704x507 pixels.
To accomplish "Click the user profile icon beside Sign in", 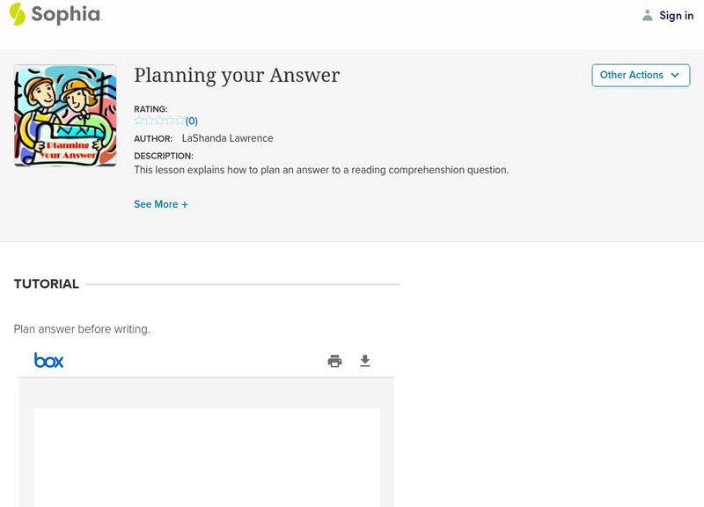I will click(x=648, y=15).
